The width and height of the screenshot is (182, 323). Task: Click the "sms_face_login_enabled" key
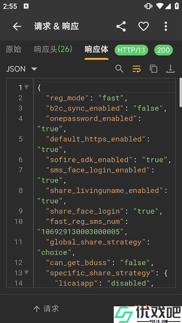(98, 170)
